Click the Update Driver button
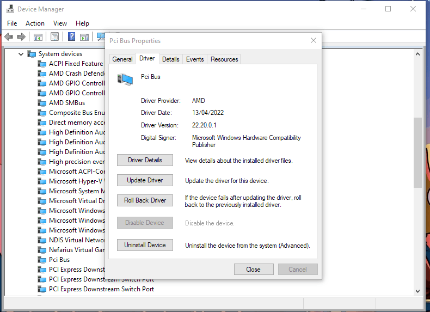This screenshot has height=312, width=430. coord(145,180)
